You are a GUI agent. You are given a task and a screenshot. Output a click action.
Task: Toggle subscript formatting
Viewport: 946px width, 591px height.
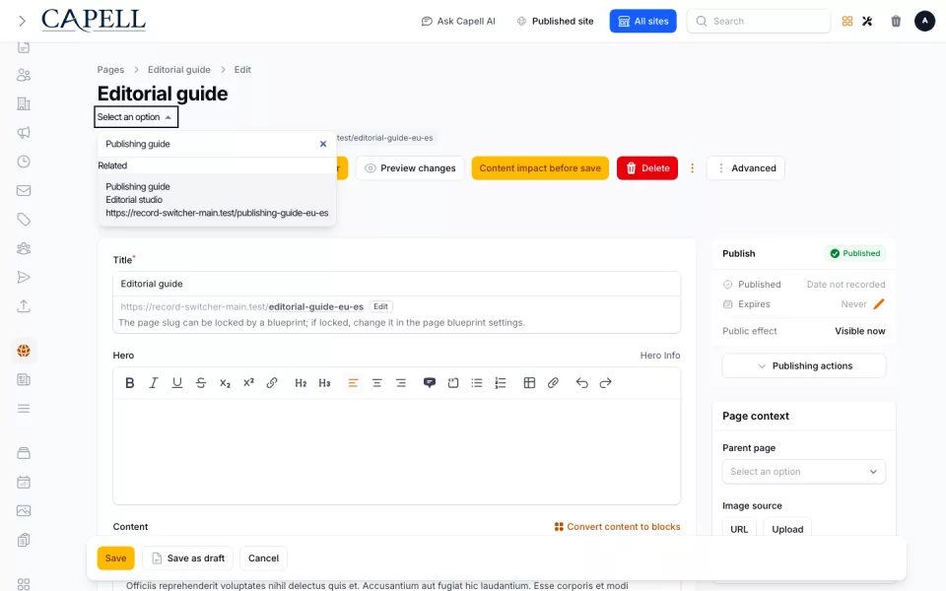point(225,383)
